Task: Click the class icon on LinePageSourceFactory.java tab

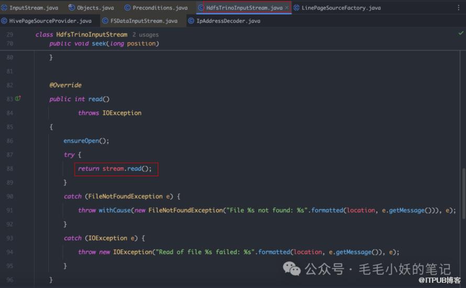Action: click(x=296, y=8)
